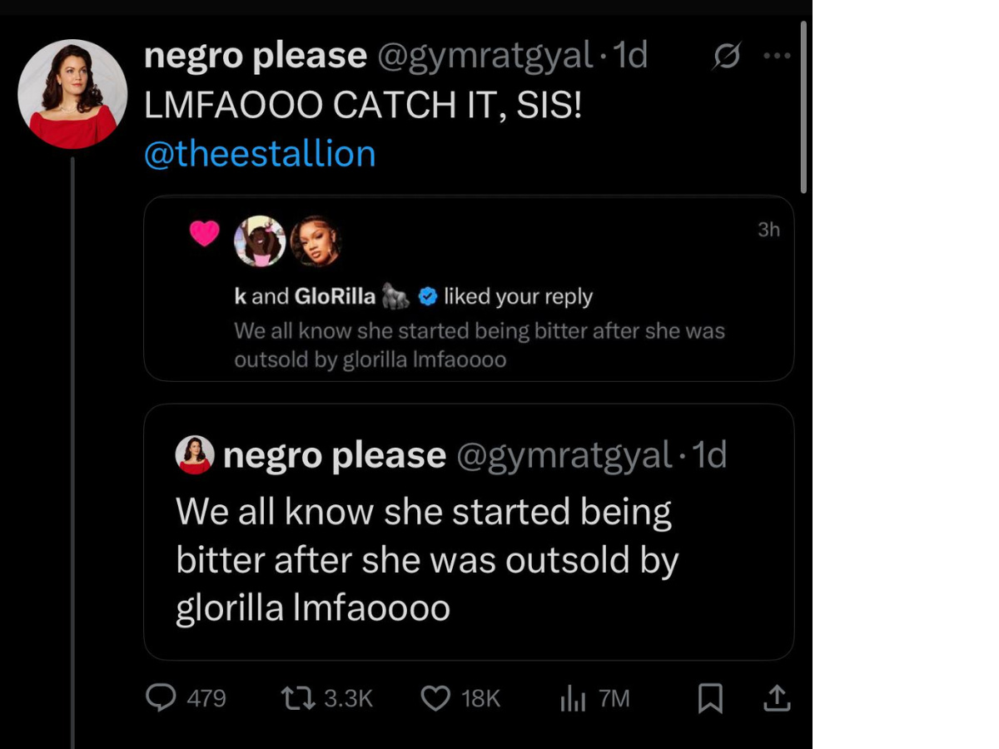
Task: Share the tweet via the upload arrow icon
Action: [x=775, y=697]
